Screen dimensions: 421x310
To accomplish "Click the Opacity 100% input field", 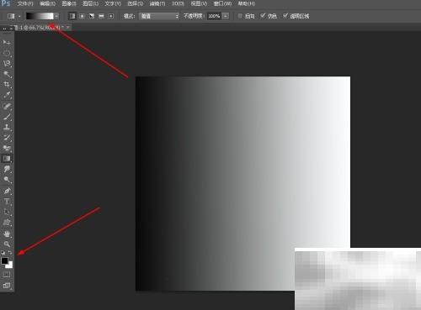I will (214, 16).
